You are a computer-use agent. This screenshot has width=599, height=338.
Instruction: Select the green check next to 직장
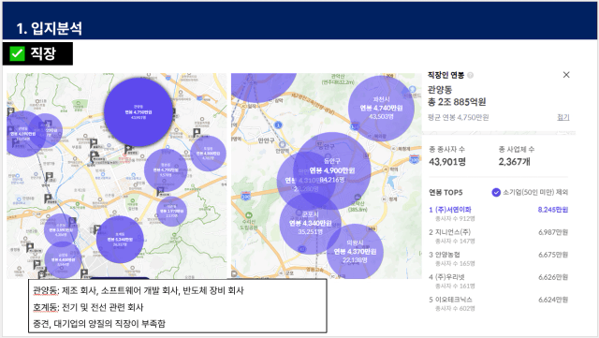coord(17,53)
